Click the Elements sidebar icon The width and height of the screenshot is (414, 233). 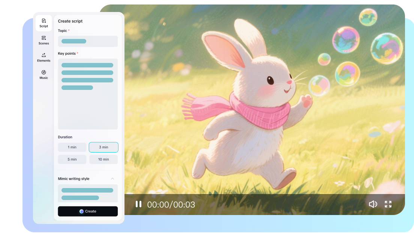(43, 55)
